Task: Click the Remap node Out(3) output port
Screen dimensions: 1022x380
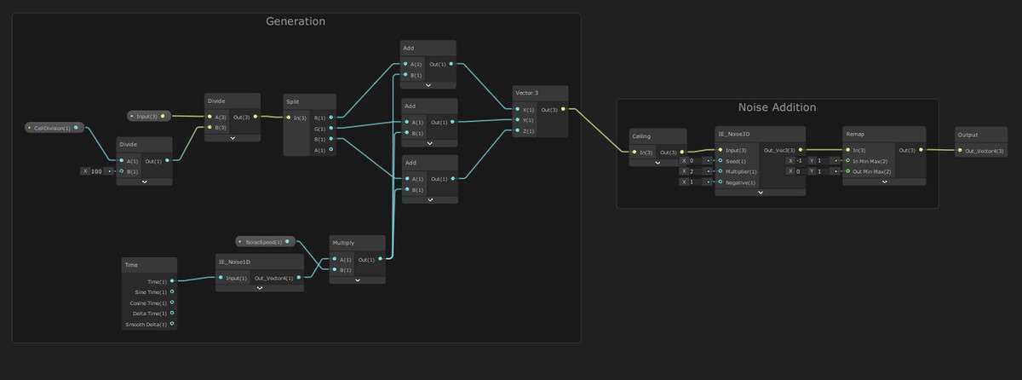Action: (x=921, y=150)
